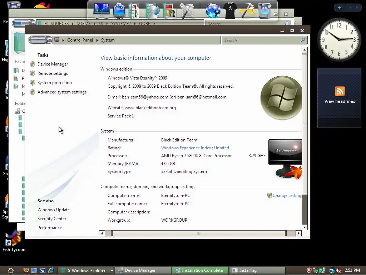Open the Fish Tycoon desktop shortcut

(14, 241)
